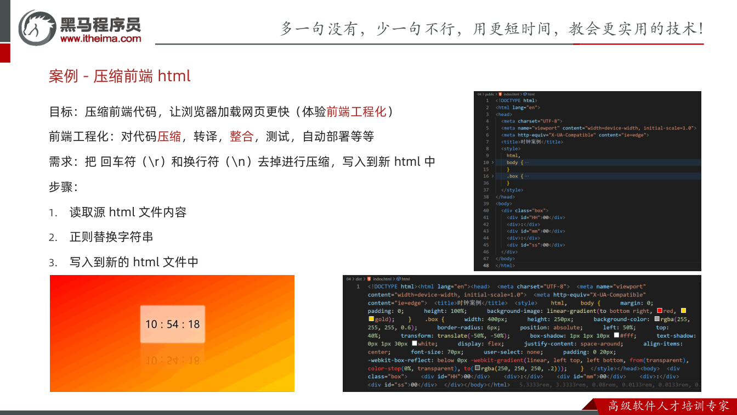Click the div id="HH" line in public editor
The image size is (737, 415).
point(536,217)
